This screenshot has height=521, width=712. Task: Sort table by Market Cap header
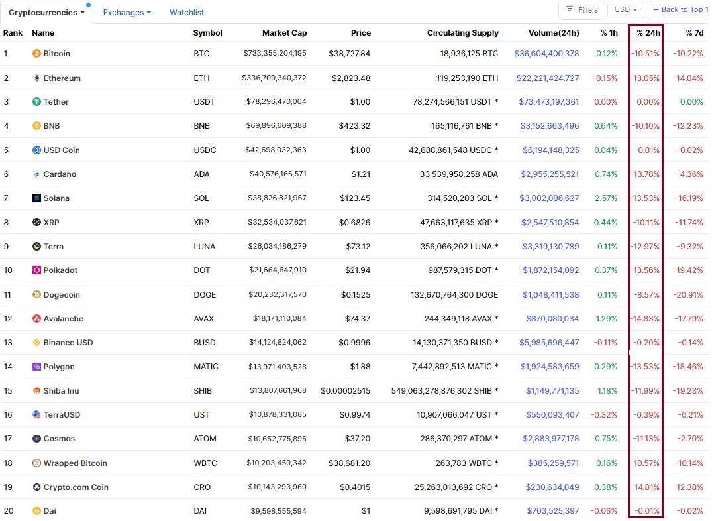tap(284, 33)
